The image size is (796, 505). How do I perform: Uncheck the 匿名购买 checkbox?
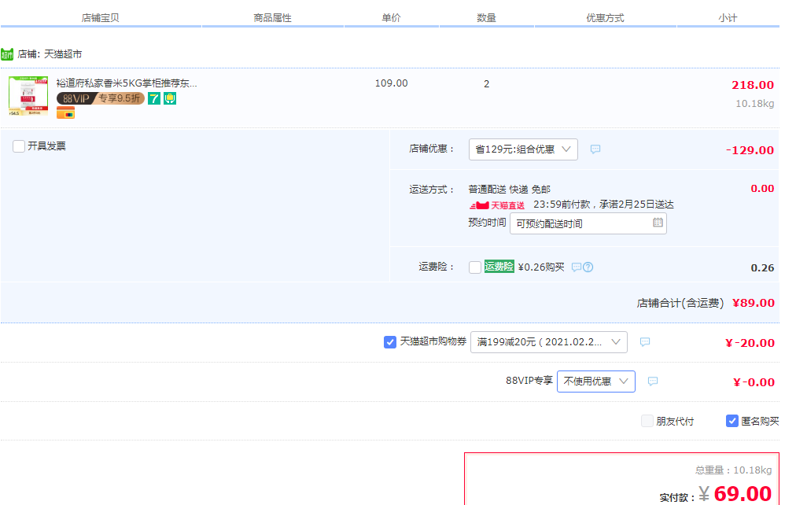[732, 421]
